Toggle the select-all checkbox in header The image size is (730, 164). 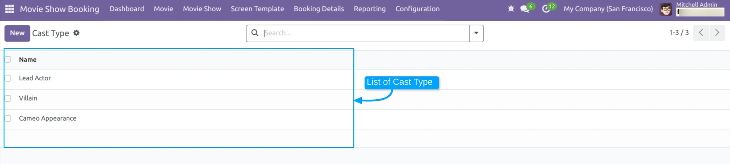(8, 59)
